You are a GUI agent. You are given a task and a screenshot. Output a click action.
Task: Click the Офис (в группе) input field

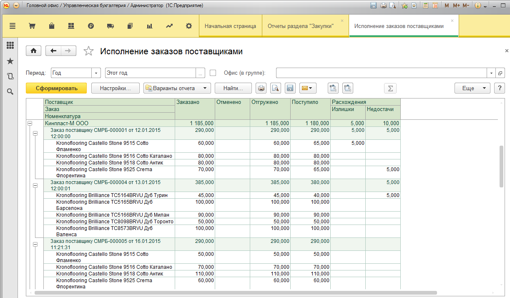382,73
